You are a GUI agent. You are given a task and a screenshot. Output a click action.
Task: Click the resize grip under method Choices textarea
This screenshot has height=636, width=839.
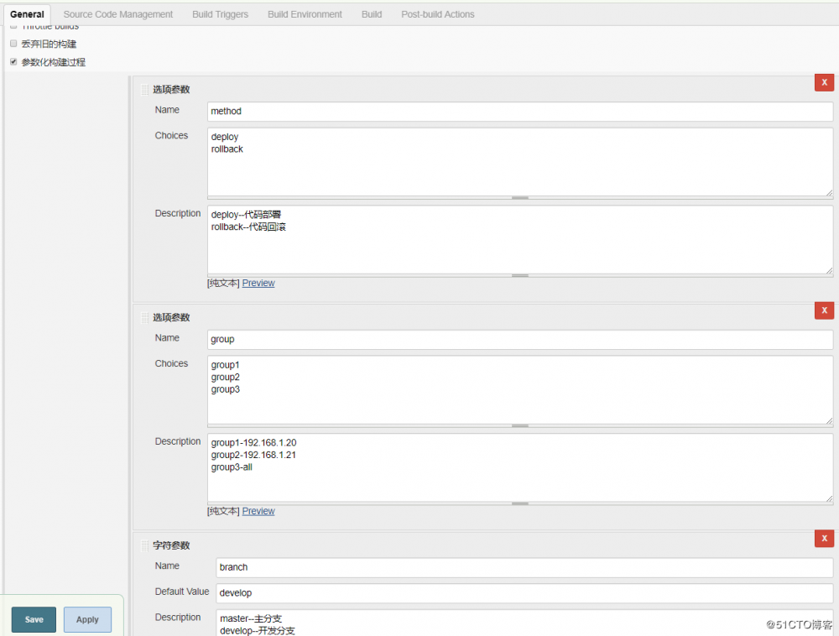(520, 196)
